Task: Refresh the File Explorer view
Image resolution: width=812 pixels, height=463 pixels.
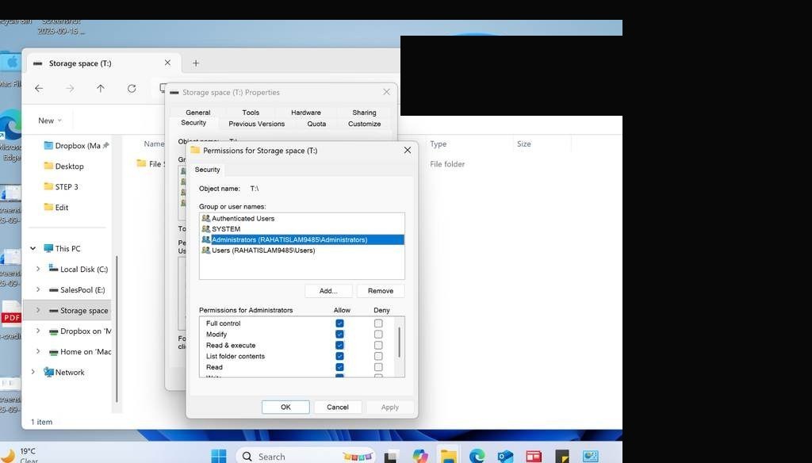Action: click(x=132, y=89)
